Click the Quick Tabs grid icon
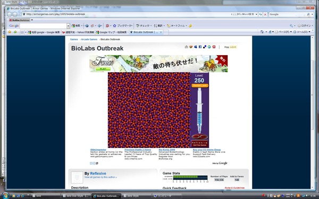319x199 pixels. click(22, 32)
